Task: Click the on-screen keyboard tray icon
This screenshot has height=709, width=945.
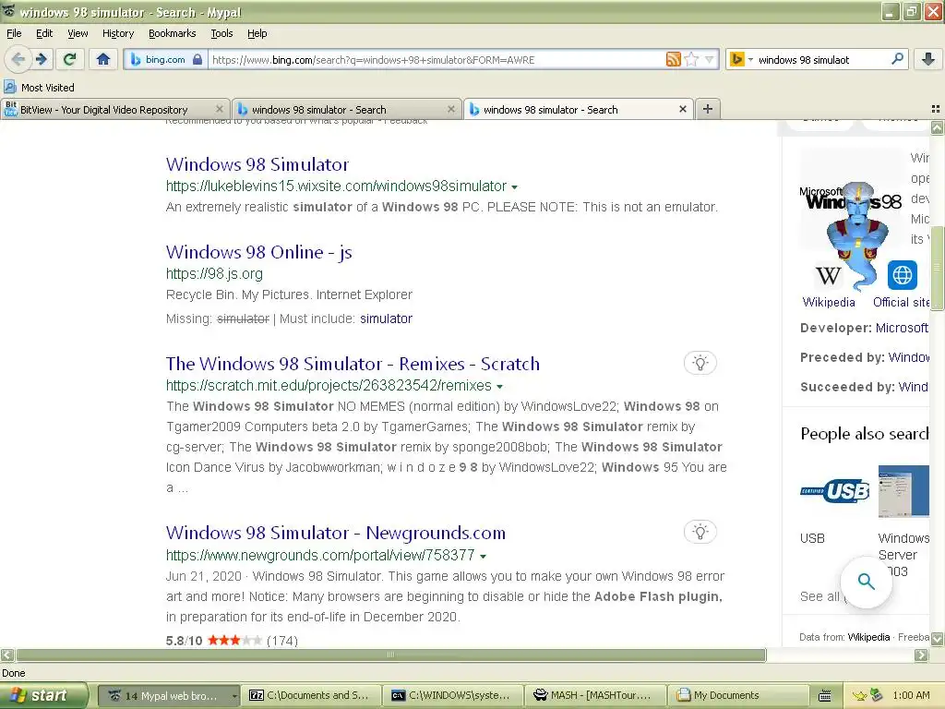Action: 824,696
